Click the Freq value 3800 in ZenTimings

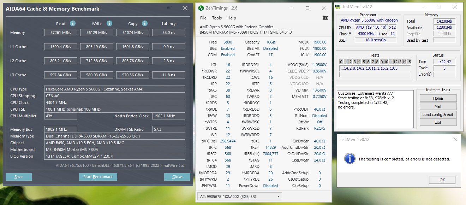pos(228,42)
